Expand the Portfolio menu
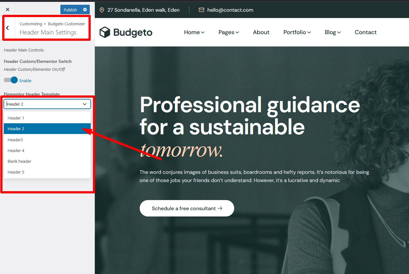This screenshot has width=409, height=274. pyautogui.click(x=297, y=32)
